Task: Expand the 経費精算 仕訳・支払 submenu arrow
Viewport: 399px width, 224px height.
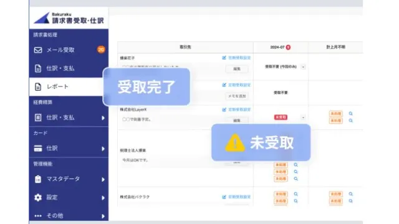Action: tap(103, 118)
